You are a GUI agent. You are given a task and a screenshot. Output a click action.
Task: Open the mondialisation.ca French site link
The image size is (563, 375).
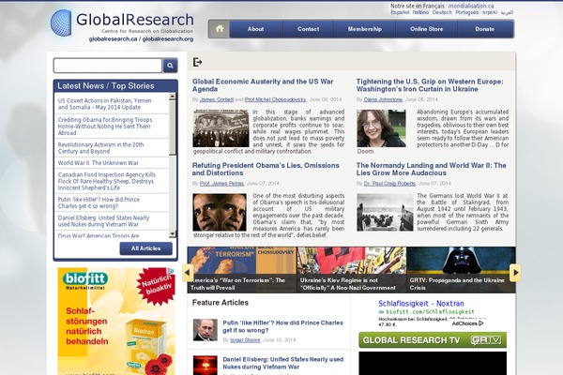tap(471, 7)
